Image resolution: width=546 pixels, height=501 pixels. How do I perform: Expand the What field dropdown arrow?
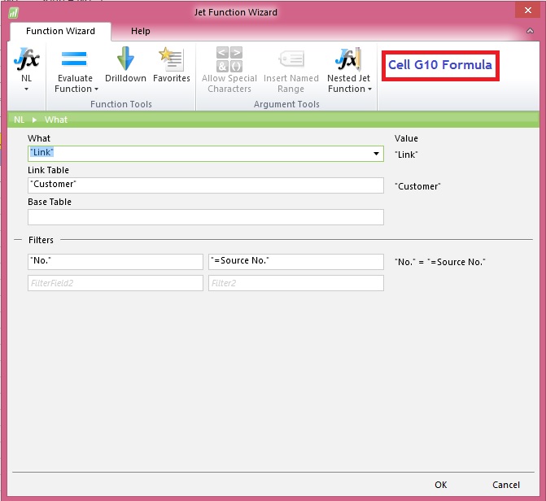[376, 154]
